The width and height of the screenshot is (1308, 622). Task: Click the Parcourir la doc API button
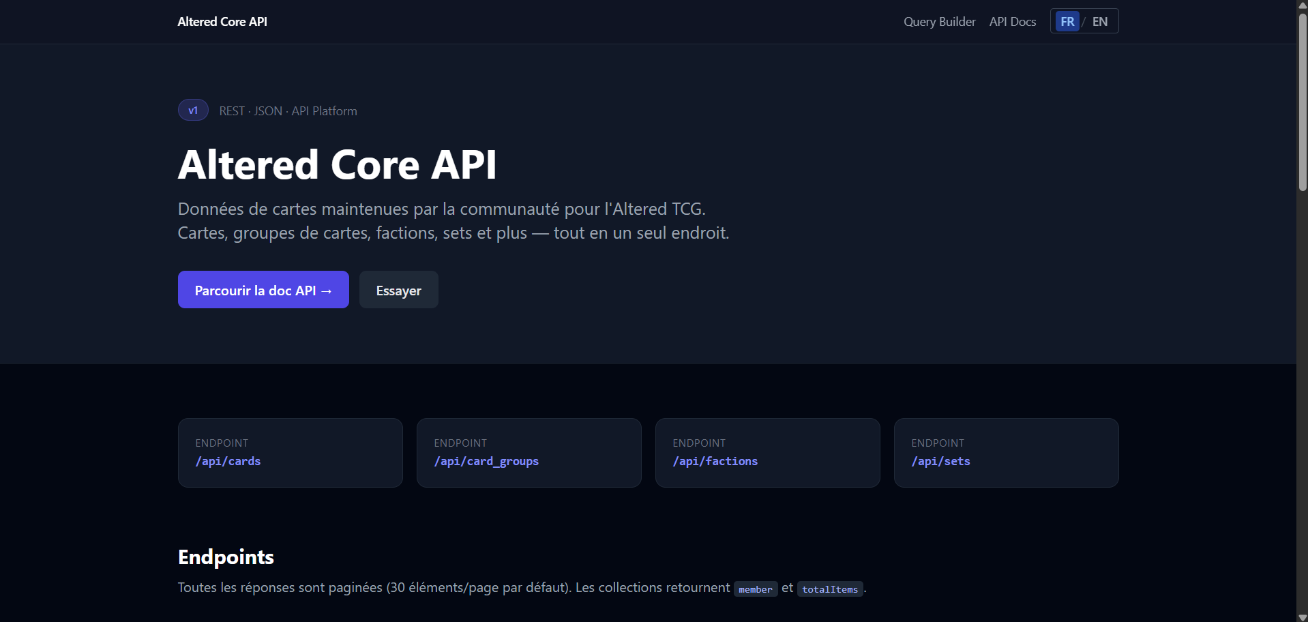point(263,290)
